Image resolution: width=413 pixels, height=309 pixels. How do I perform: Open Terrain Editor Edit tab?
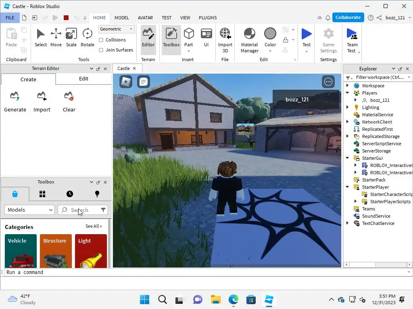83,79
